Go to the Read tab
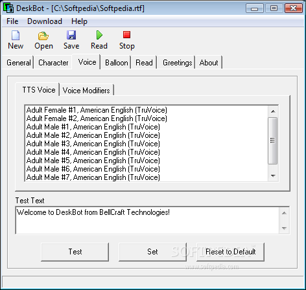 [x=144, y=63]
